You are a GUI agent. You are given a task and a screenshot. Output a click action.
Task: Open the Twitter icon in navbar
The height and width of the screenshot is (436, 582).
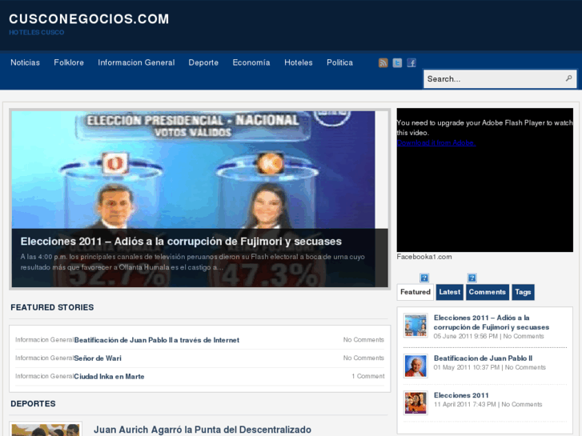click(397, 62)
